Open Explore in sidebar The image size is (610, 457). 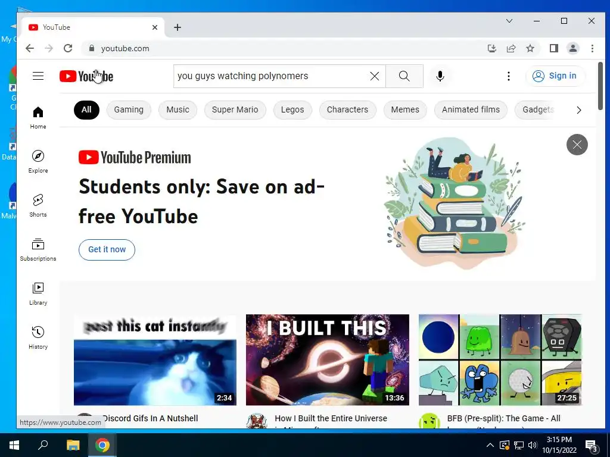[x=38, y=162]
